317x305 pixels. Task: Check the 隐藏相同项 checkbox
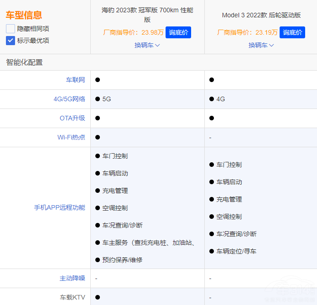(x=10, y=29)
